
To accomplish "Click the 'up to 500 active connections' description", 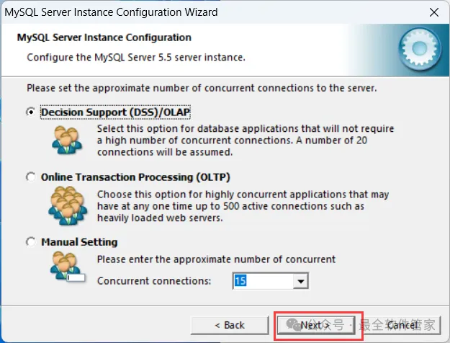I will tap(243, 206).
